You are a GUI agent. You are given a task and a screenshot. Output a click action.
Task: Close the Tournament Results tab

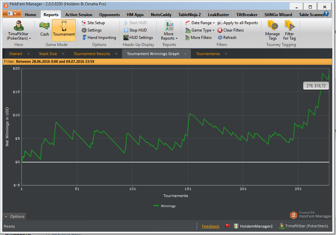[116, 54]
